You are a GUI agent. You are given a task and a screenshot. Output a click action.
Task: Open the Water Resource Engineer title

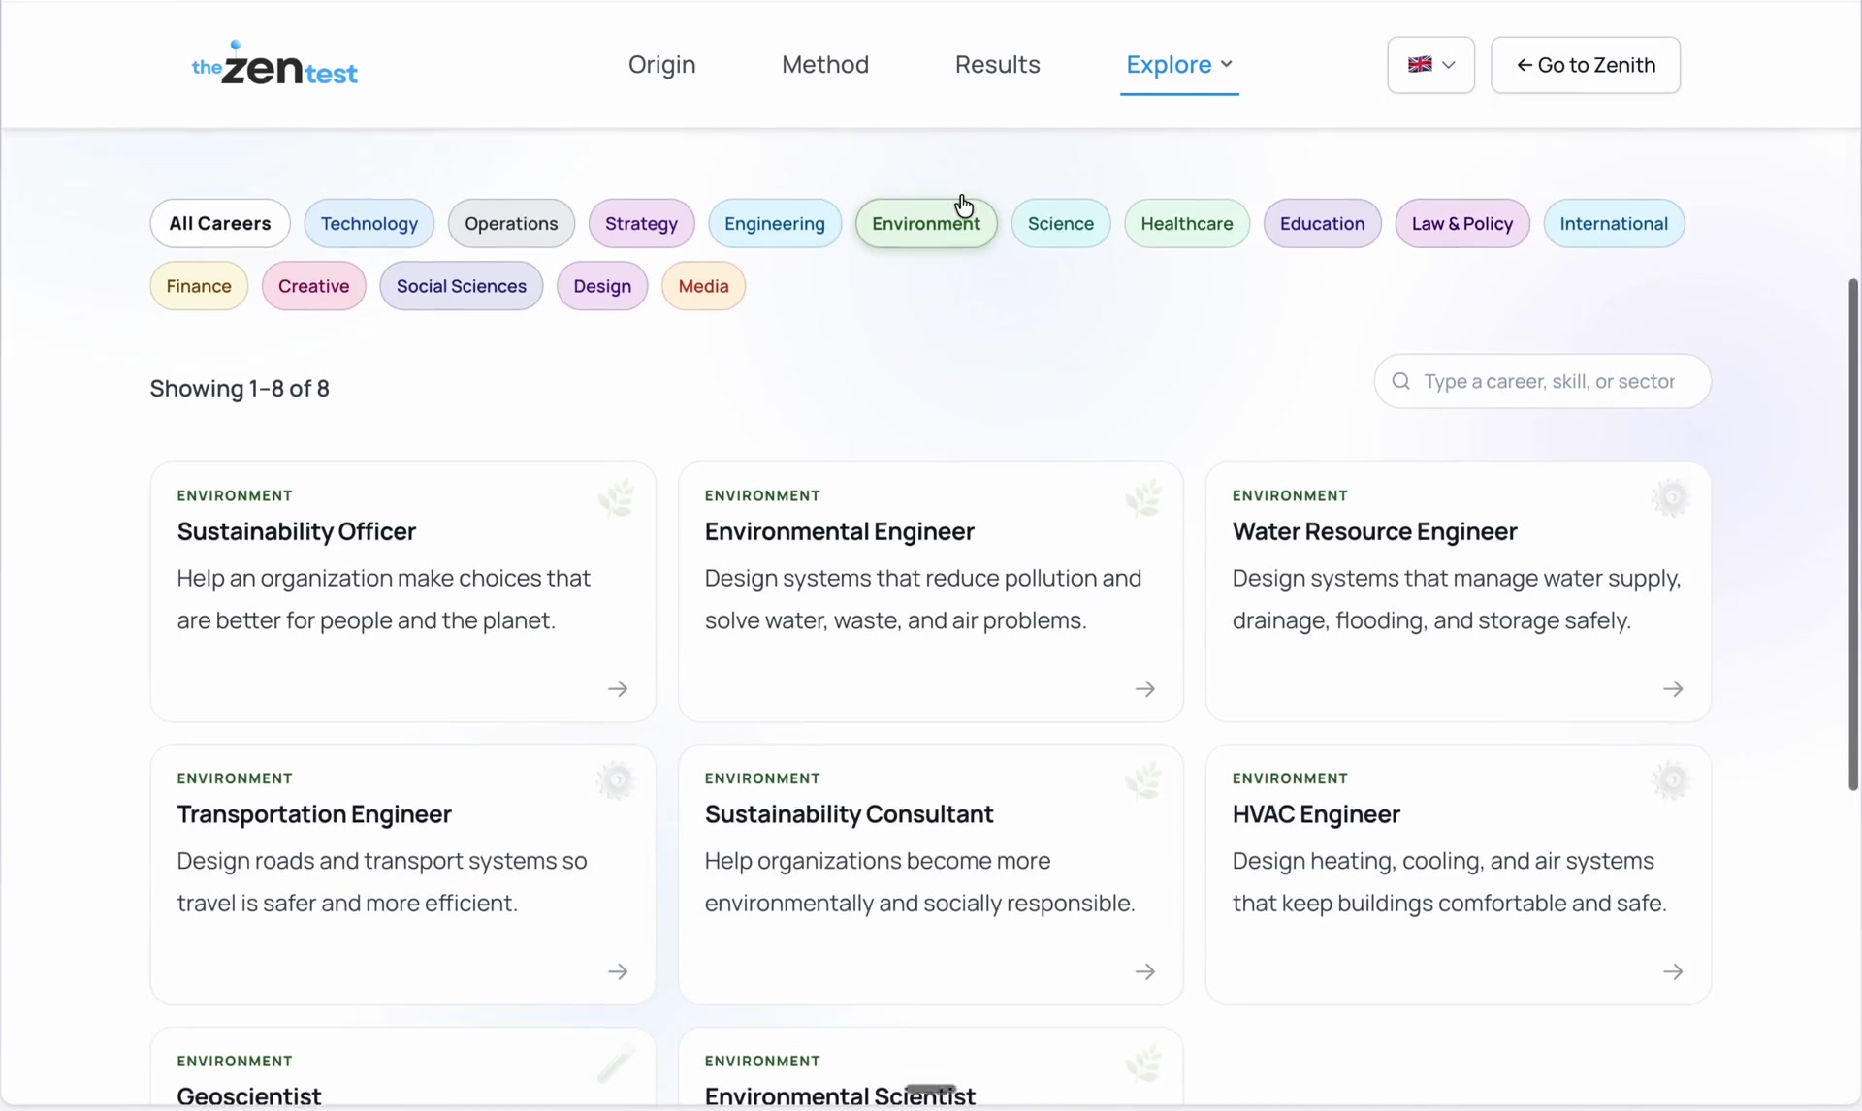tap(1374, 531)
